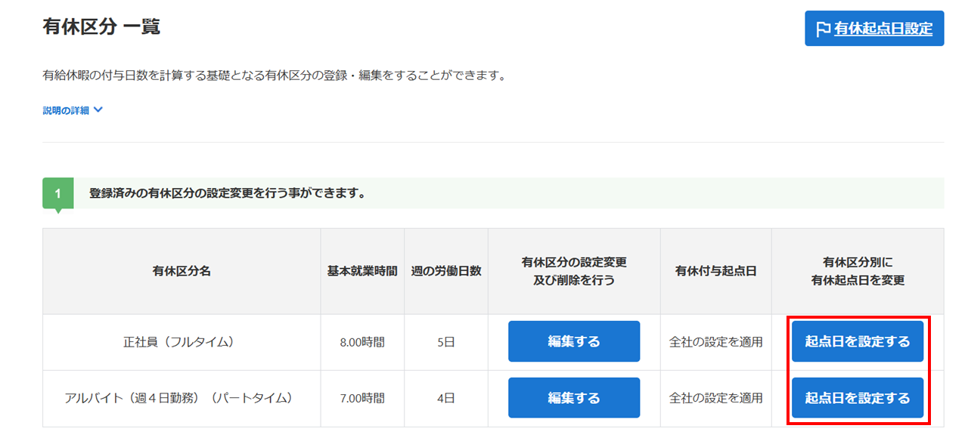
Task: Select the アルバイト（週４日勤務）（パートタイム） cell
Action: 181,398
